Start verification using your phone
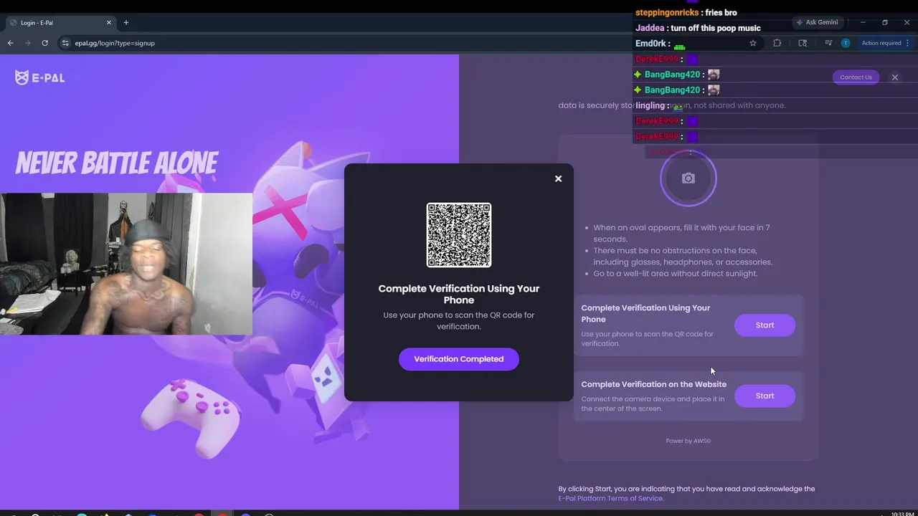 (765, 325)
